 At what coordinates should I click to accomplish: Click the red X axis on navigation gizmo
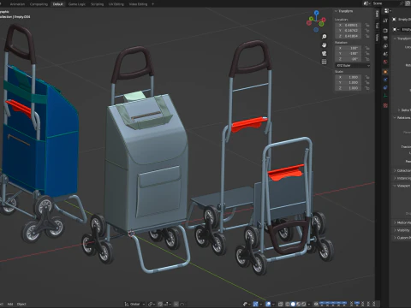click(x=324, y=20)
